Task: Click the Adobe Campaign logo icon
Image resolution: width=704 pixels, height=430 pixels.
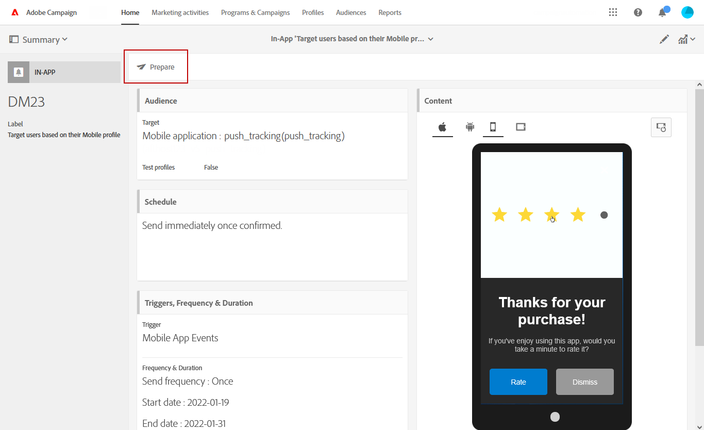Action: point(15,12)
